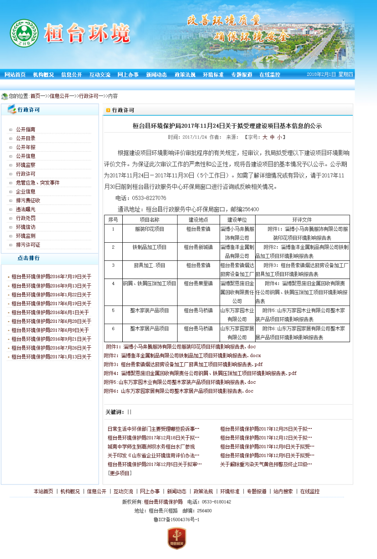The height and width of the screenshot is (559, 377).
Task: Open ranking item 2016年7月19日关于
Action: (x=51, y=277)
